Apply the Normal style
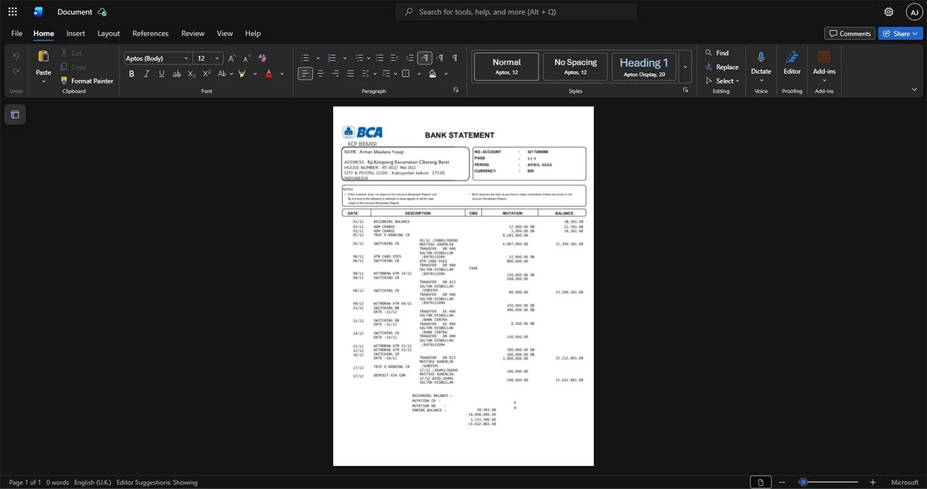 coord(507,66)
